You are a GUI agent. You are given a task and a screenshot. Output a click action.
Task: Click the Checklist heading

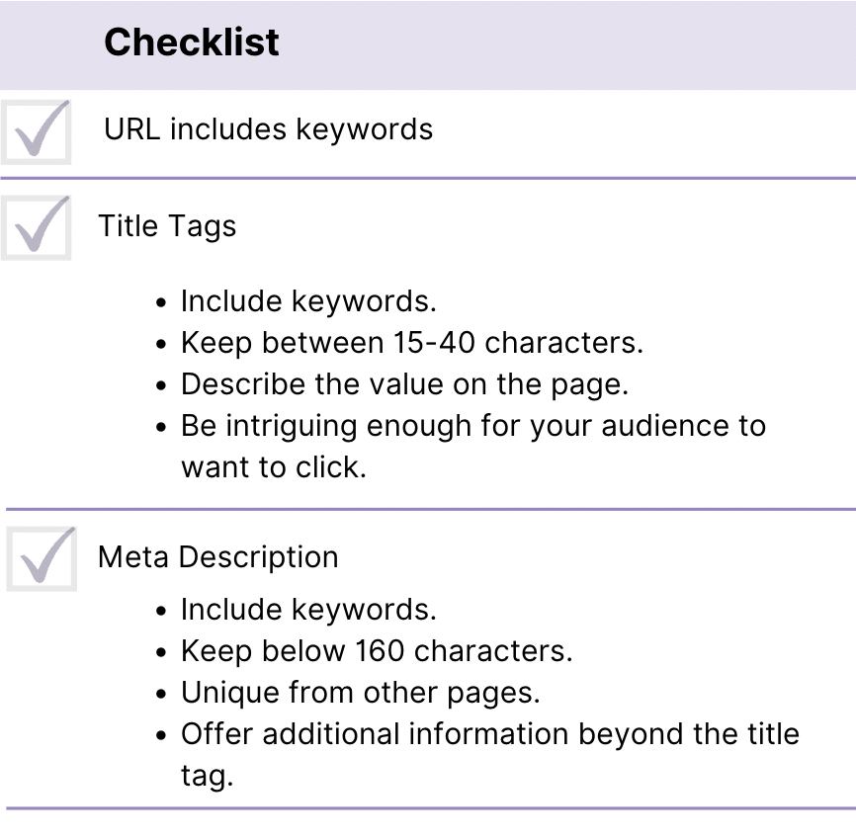[x=192, y=42]
